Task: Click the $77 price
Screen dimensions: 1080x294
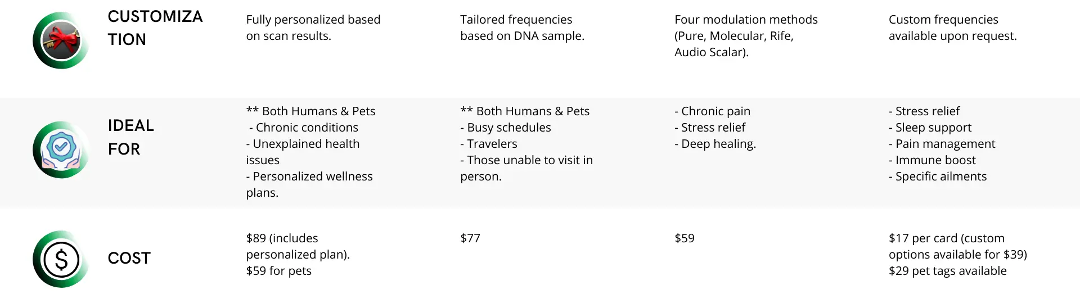Action: tap(470, 238)
